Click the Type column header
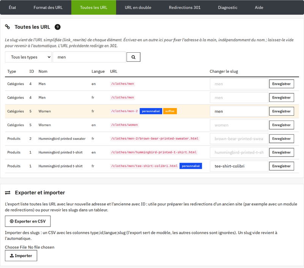This screenshot has width=304, height=268. [x=12, y=71]
